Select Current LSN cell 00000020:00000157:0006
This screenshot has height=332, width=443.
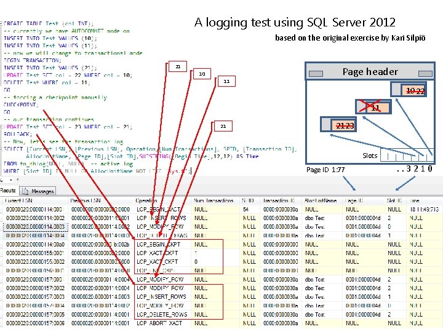pos(35,323)
